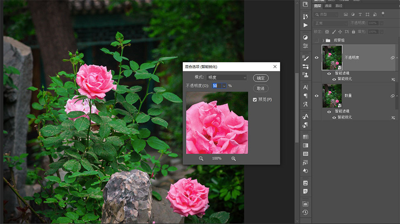Screen dimensions: 400x224
Task: Filter layers by adjustment type icon
Action: click(x=353, y=14)
